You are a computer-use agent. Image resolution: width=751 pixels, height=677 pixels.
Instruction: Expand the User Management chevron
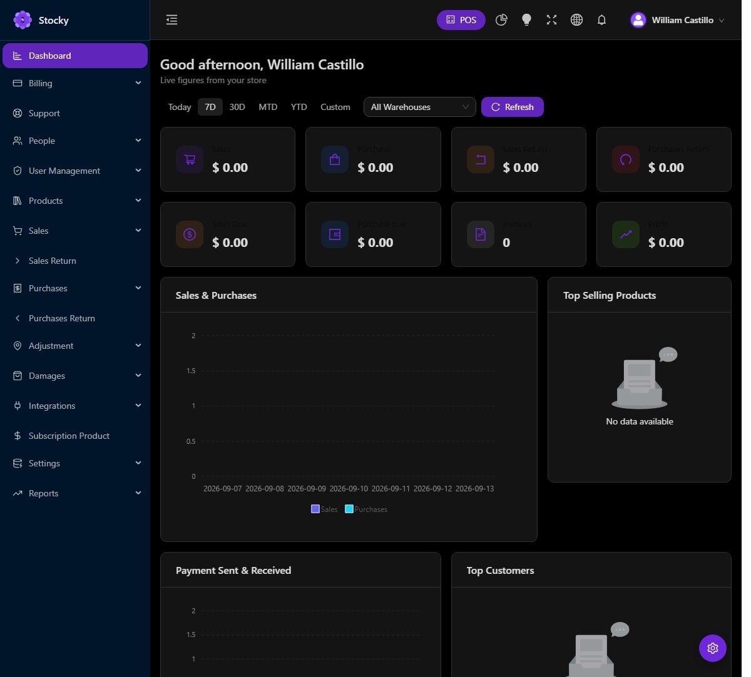click(138, 171)
